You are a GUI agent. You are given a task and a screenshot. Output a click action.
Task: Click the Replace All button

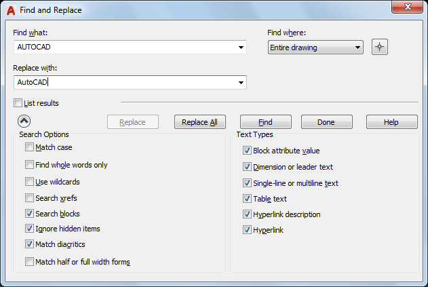tap(200, 122)
